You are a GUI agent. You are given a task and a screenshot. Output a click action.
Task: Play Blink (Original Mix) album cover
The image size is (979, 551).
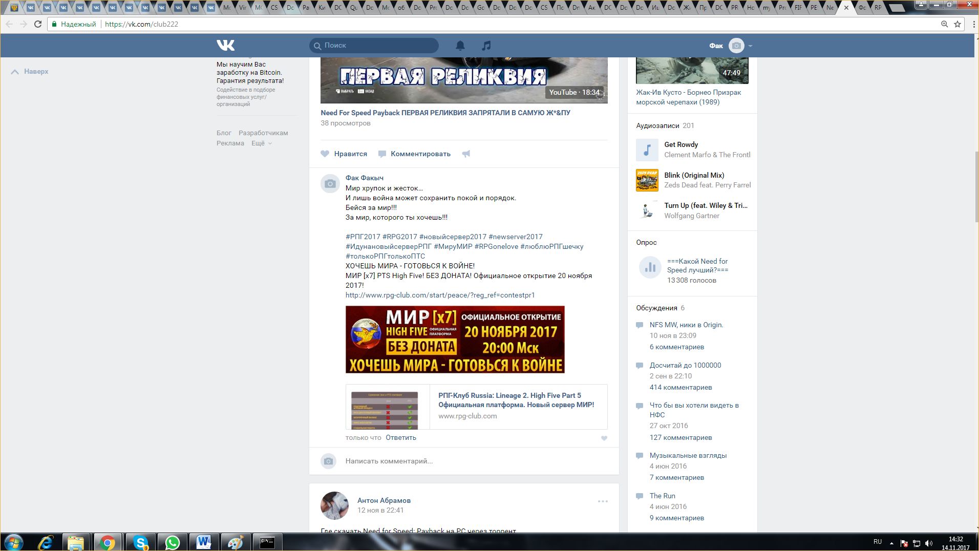647,180
